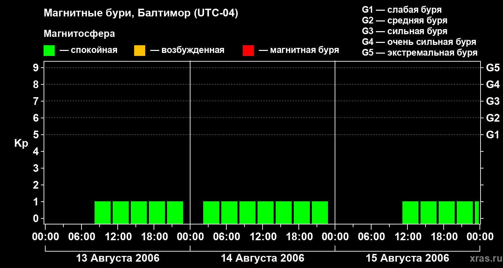
Task: Click the '15 Августа 2006' date label
Action: (407, 258)
